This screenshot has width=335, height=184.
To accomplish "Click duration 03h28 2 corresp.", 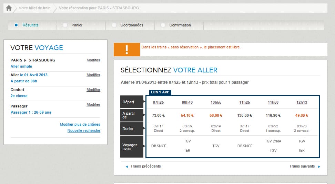I will (302, 128).
